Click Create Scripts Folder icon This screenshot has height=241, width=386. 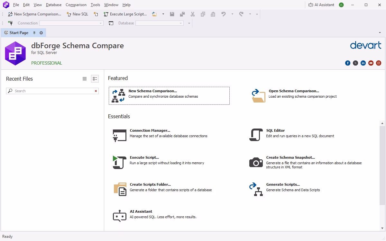tap(120, 189)
